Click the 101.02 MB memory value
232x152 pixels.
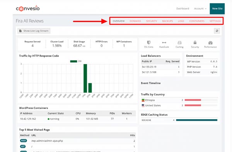[x=92, y=119]
